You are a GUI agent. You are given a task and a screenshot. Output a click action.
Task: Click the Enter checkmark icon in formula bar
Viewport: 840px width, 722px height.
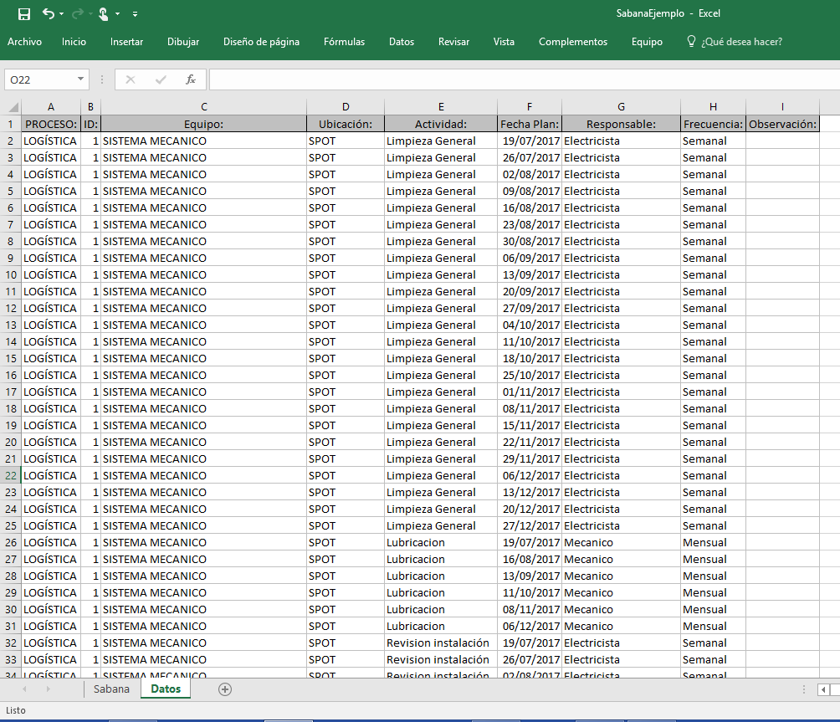tap(161, 79)
